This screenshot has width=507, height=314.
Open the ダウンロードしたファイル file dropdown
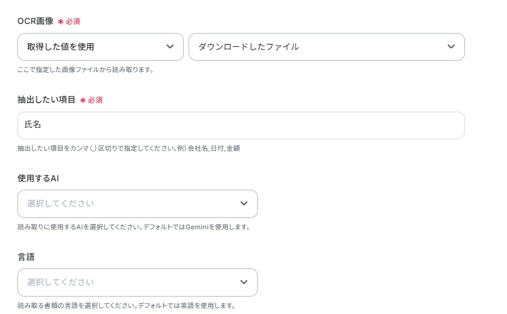point(318,47)
